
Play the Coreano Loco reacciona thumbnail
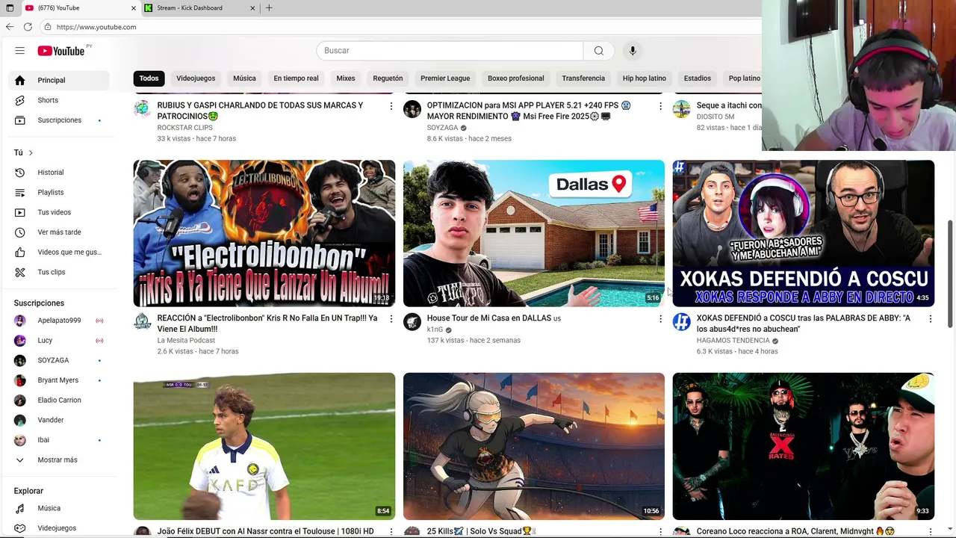[x=804, y=446]
